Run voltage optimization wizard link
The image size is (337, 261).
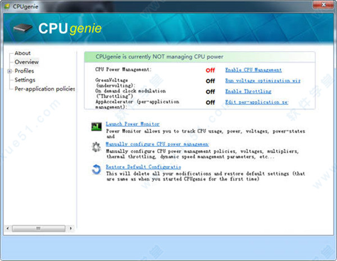263,81
